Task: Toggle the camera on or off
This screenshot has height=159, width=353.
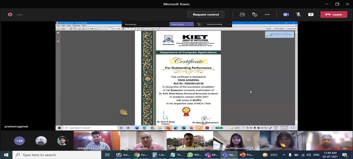Action: click(x=286, y=14)
